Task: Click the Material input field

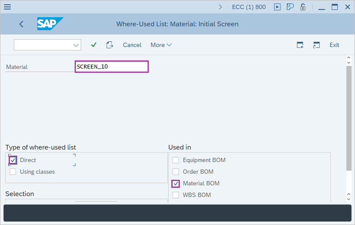Action: (x=112, y=66)
